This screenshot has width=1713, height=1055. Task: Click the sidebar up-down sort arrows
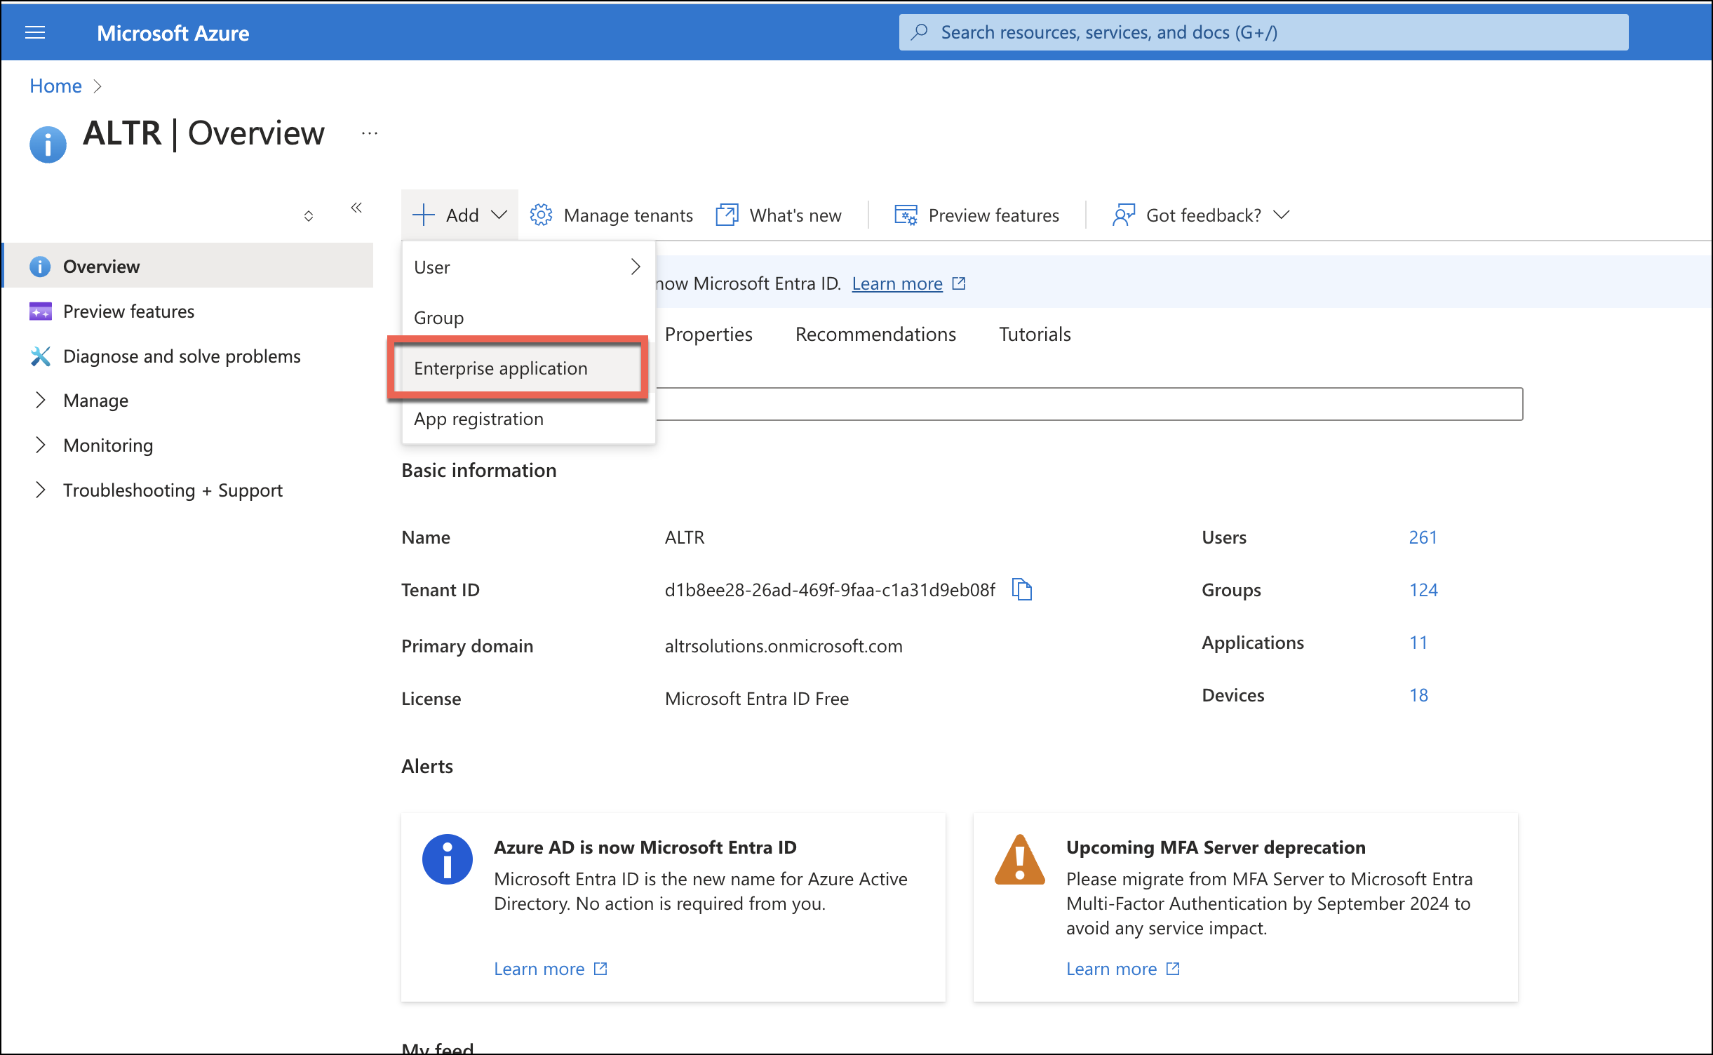coord(309,216)
